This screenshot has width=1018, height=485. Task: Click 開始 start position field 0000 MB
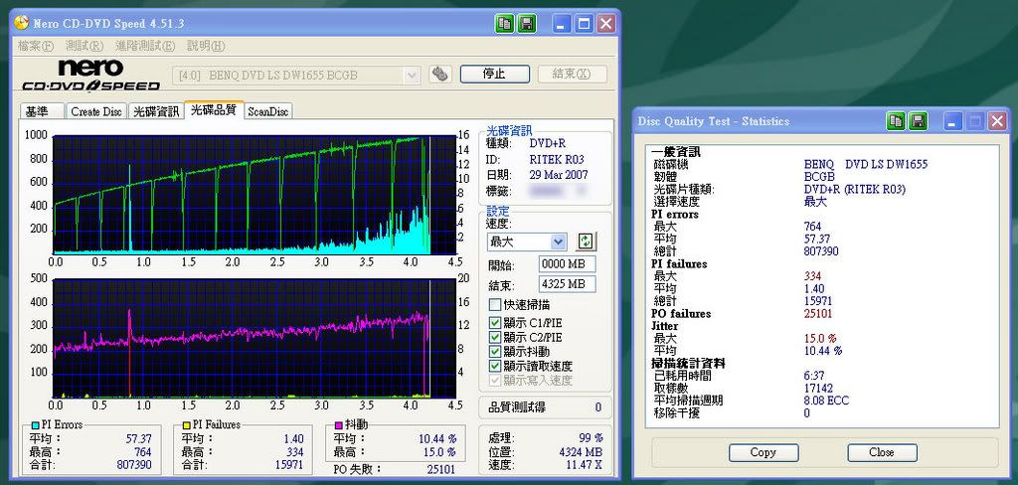[567, 264]
